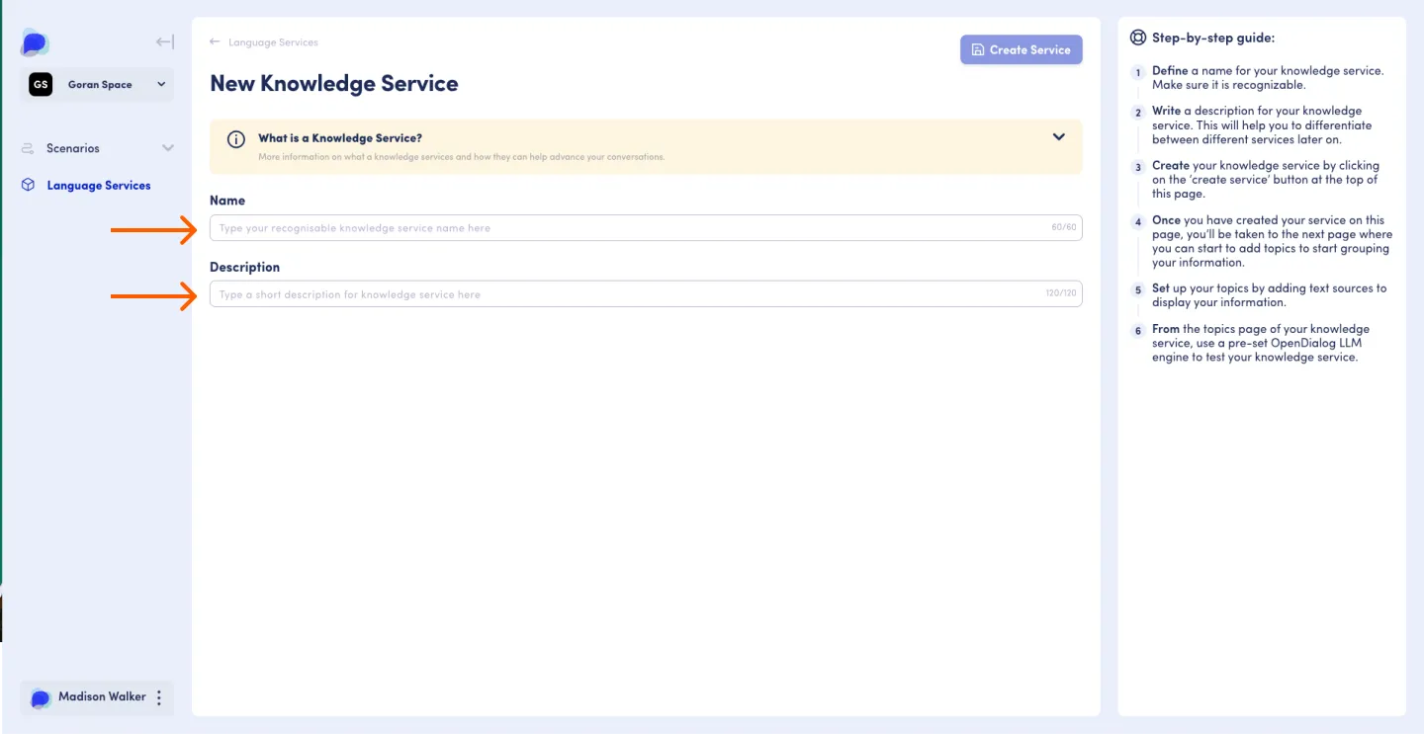Open Language Services in sidebar
1424x734 pixels.
click(98, 186)
